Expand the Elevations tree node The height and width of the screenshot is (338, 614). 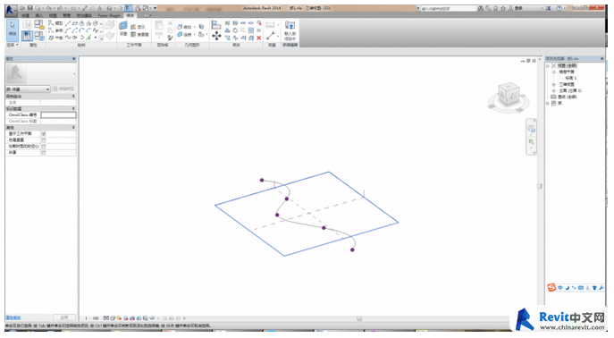(x=554, y=91)
